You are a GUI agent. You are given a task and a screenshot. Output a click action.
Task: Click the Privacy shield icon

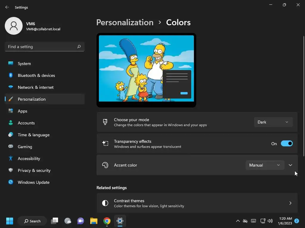(x=11, y=170)
